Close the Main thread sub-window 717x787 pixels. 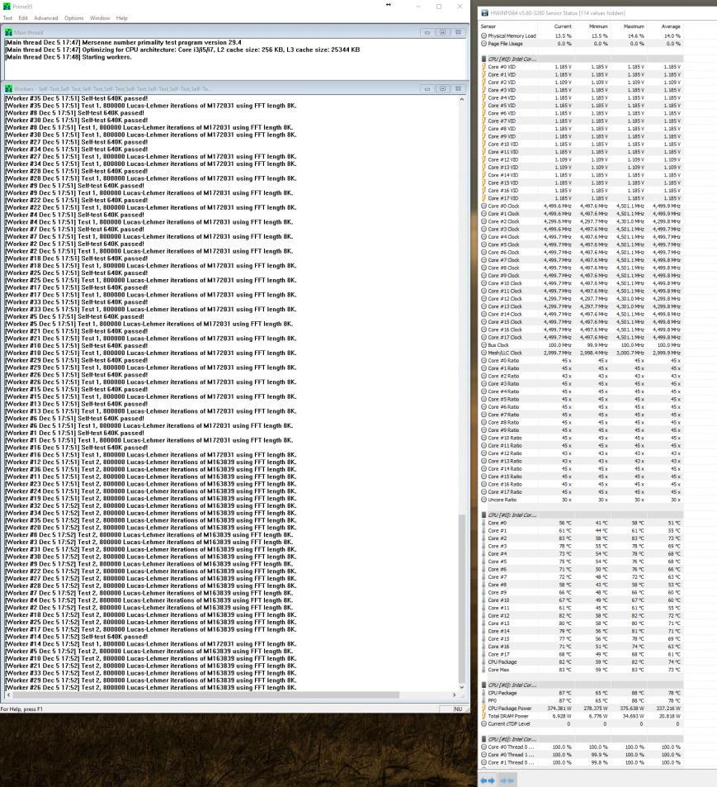458,32
